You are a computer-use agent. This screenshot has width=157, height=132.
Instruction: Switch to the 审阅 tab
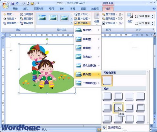73,9
